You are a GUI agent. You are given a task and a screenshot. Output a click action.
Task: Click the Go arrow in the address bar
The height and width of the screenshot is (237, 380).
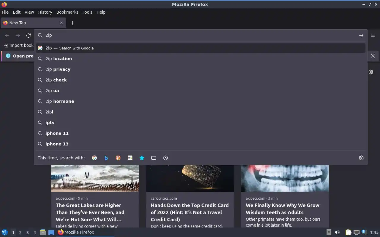[361, 36]
